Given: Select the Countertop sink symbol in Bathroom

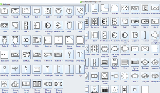Looking at the screenshot, I should coord(48,25).
